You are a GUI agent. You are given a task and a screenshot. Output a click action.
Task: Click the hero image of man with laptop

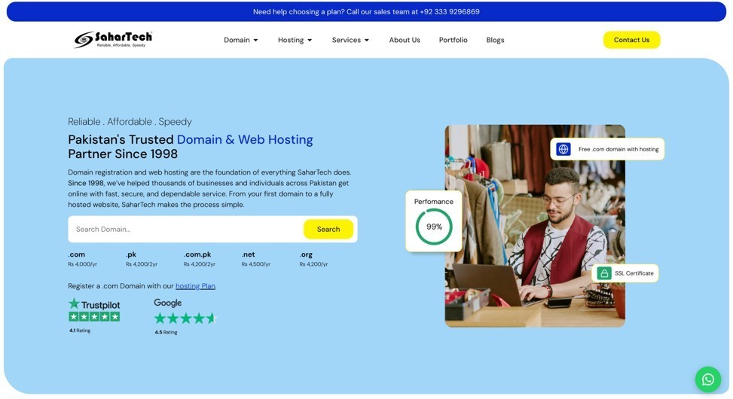[535, 226]
